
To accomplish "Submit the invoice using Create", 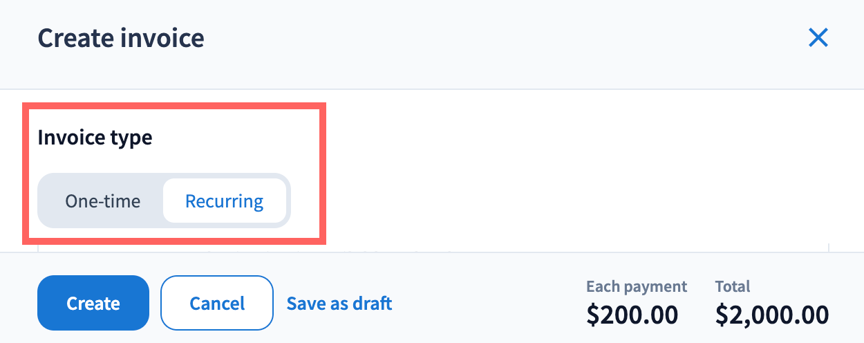I will (x=93, y=303).
